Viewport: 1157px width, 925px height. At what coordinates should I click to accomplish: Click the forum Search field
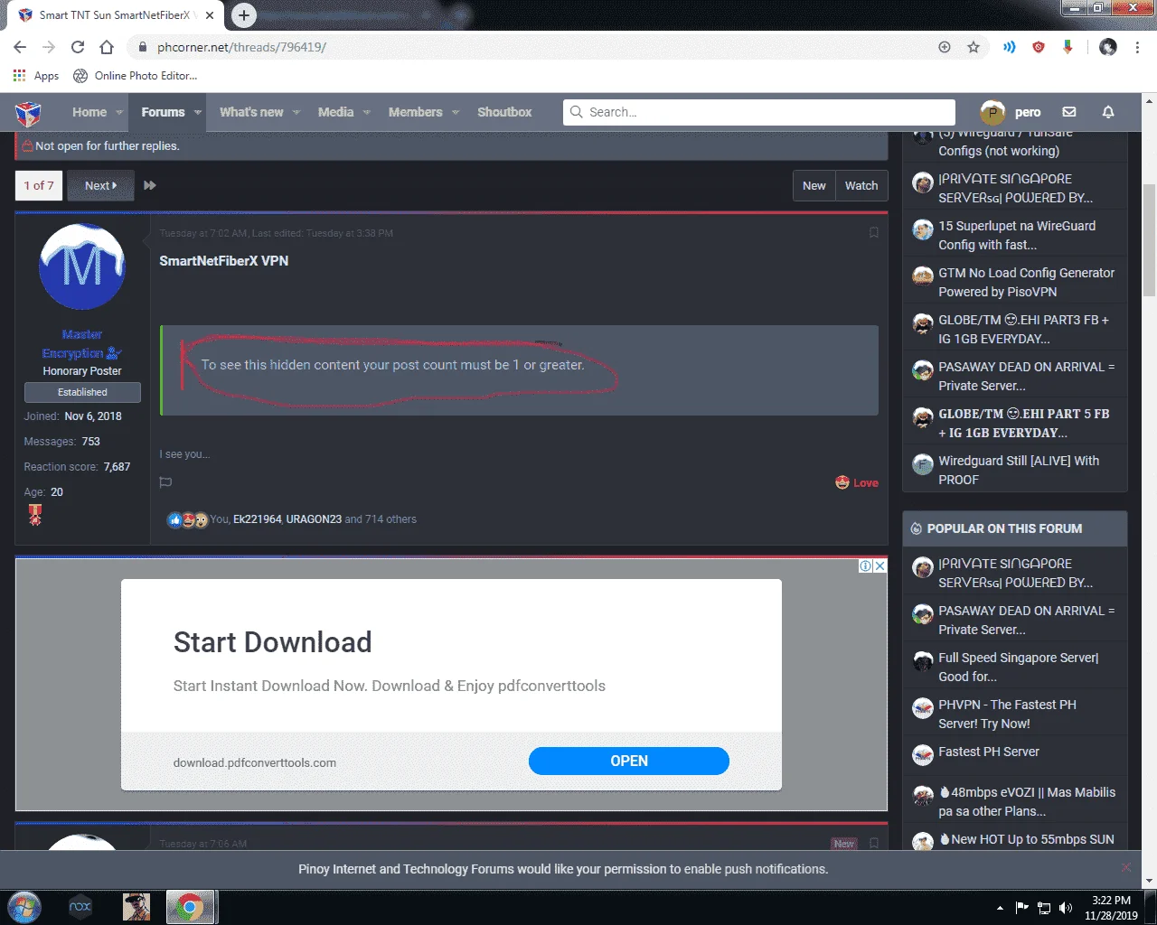tap(758, 112)
